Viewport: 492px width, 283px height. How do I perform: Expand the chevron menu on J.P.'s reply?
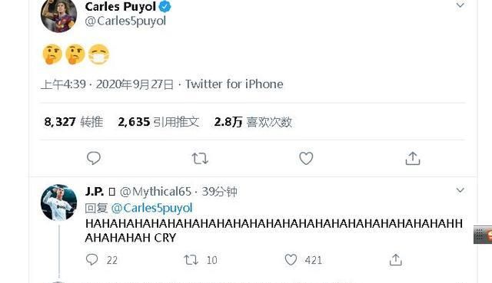460,190
